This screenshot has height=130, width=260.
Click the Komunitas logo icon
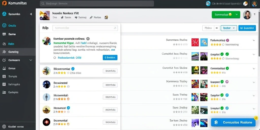coord(4,3)
